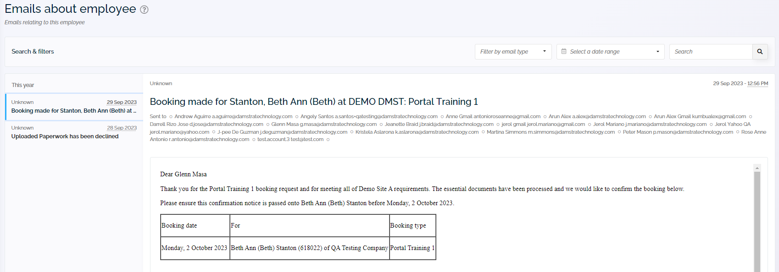The width and height of the screenshot is (779, 272).
Task: Click the Filter by email type caret
Action: (545, 52)
